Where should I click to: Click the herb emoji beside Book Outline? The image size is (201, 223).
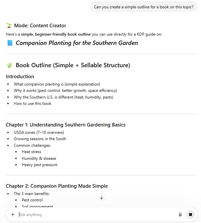coord(9,65)
